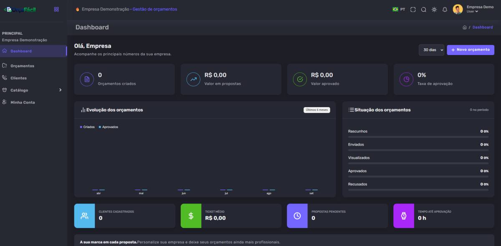Image resolution: width=501 pixels, height=246 pixels.
Task: Select Dashboard in the sidebar
Action: [33, 51]
